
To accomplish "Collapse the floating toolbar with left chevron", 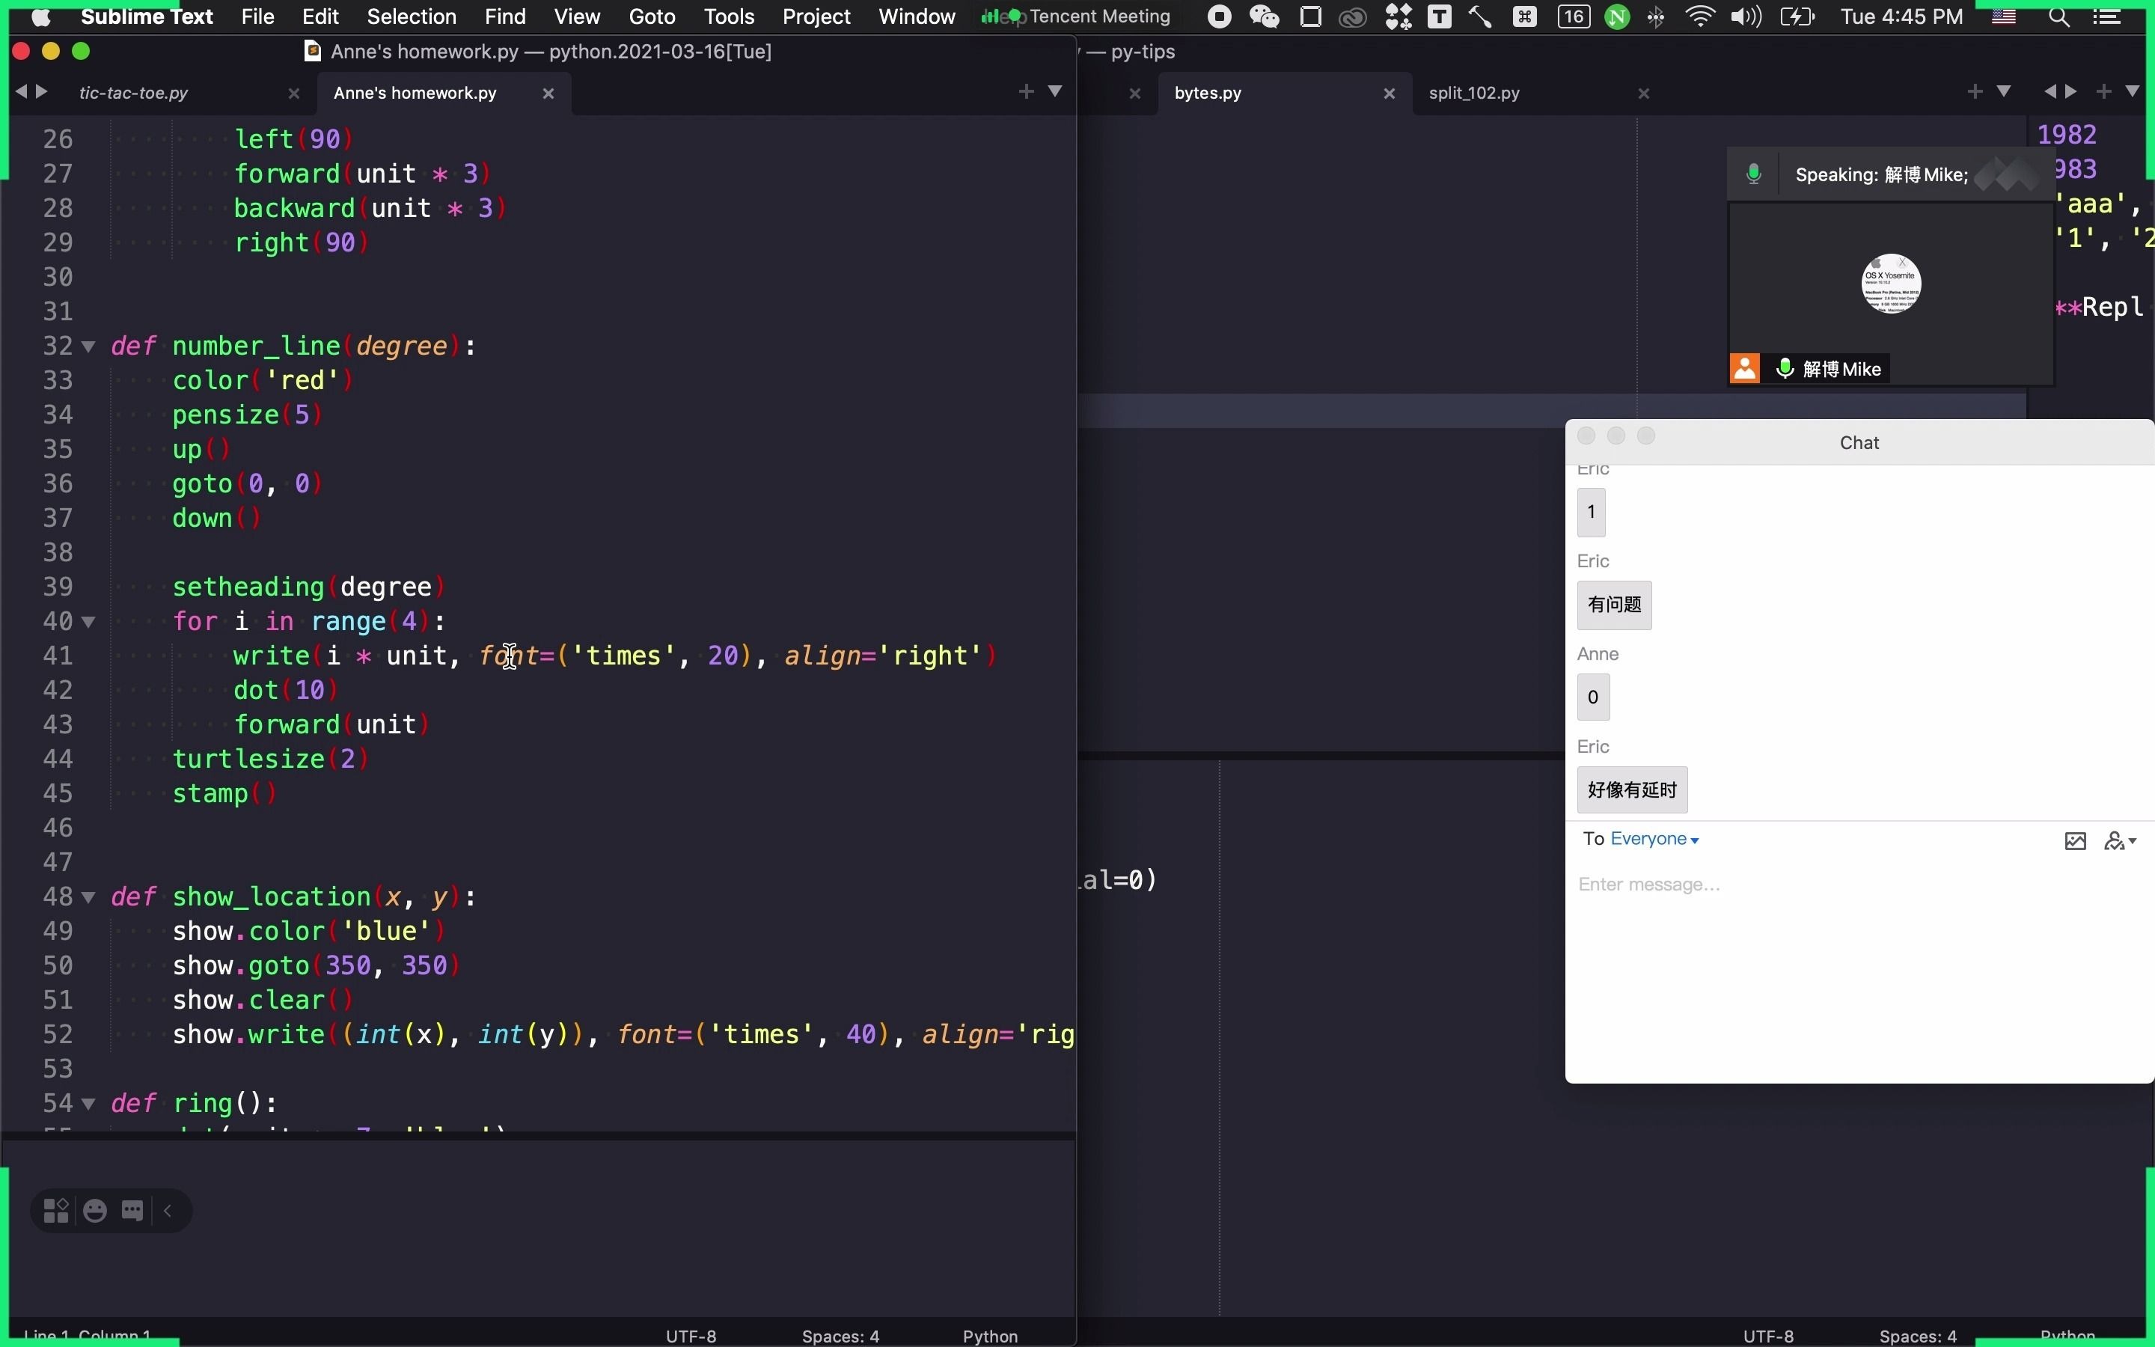I will pos(168,1210).
